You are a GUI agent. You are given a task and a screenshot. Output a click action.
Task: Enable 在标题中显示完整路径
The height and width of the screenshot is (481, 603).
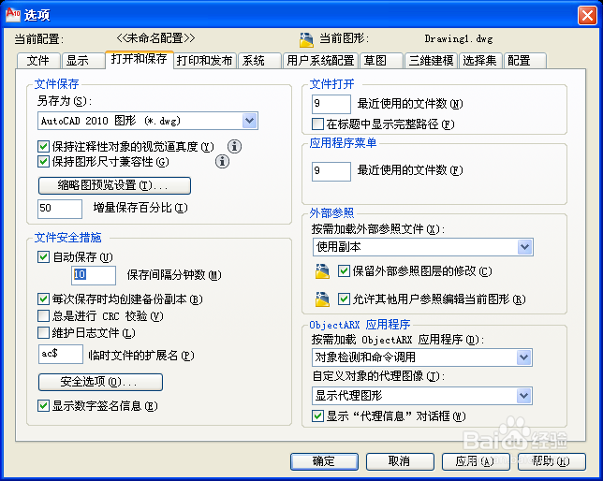[x=317, y=124]
